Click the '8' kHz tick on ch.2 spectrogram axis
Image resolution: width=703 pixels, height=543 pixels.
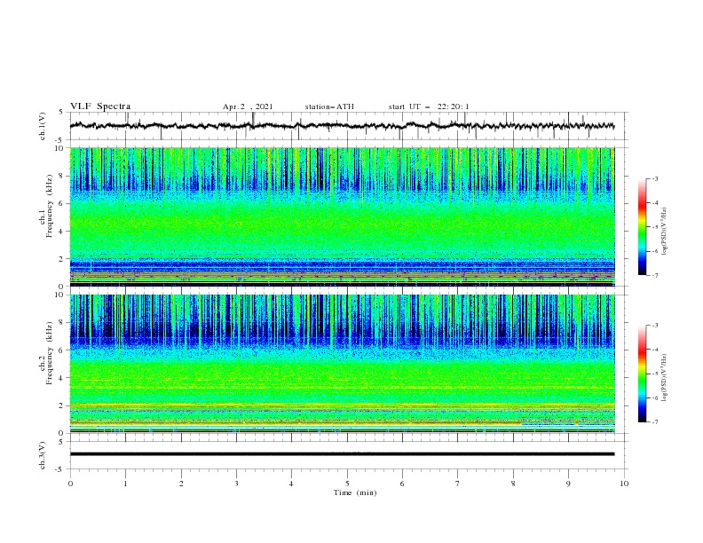62,323
